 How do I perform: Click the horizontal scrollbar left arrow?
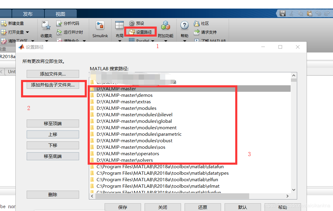click(92, 196)
